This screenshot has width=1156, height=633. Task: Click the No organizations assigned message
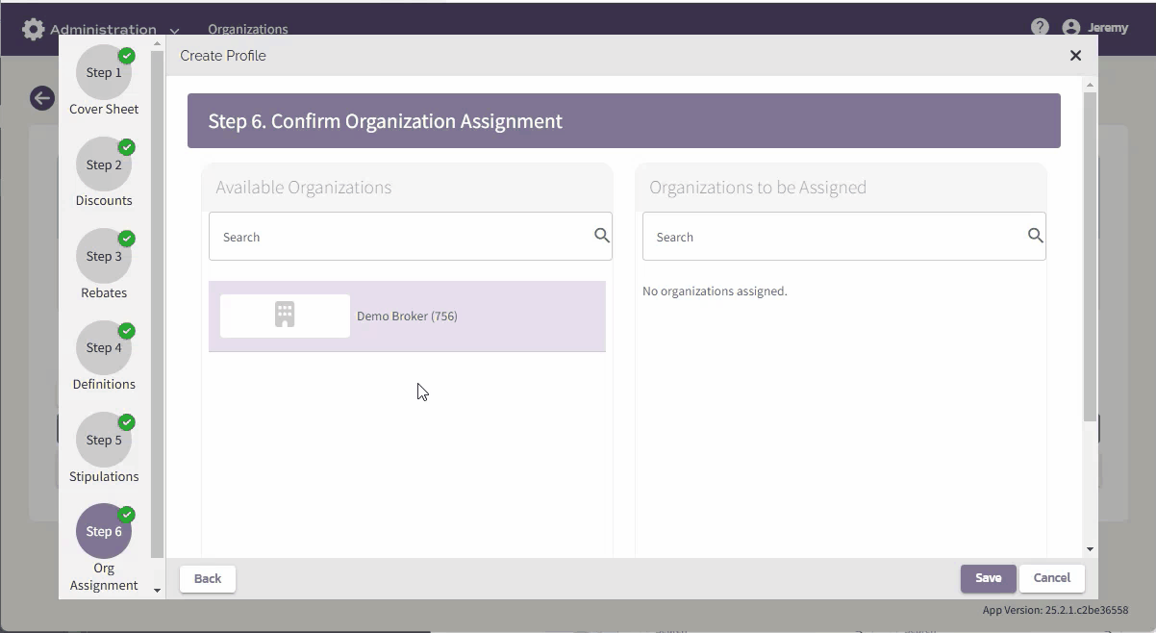pyautogui.click(x=715, y=291)
